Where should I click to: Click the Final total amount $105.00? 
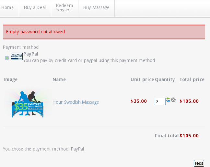[189, 136]
